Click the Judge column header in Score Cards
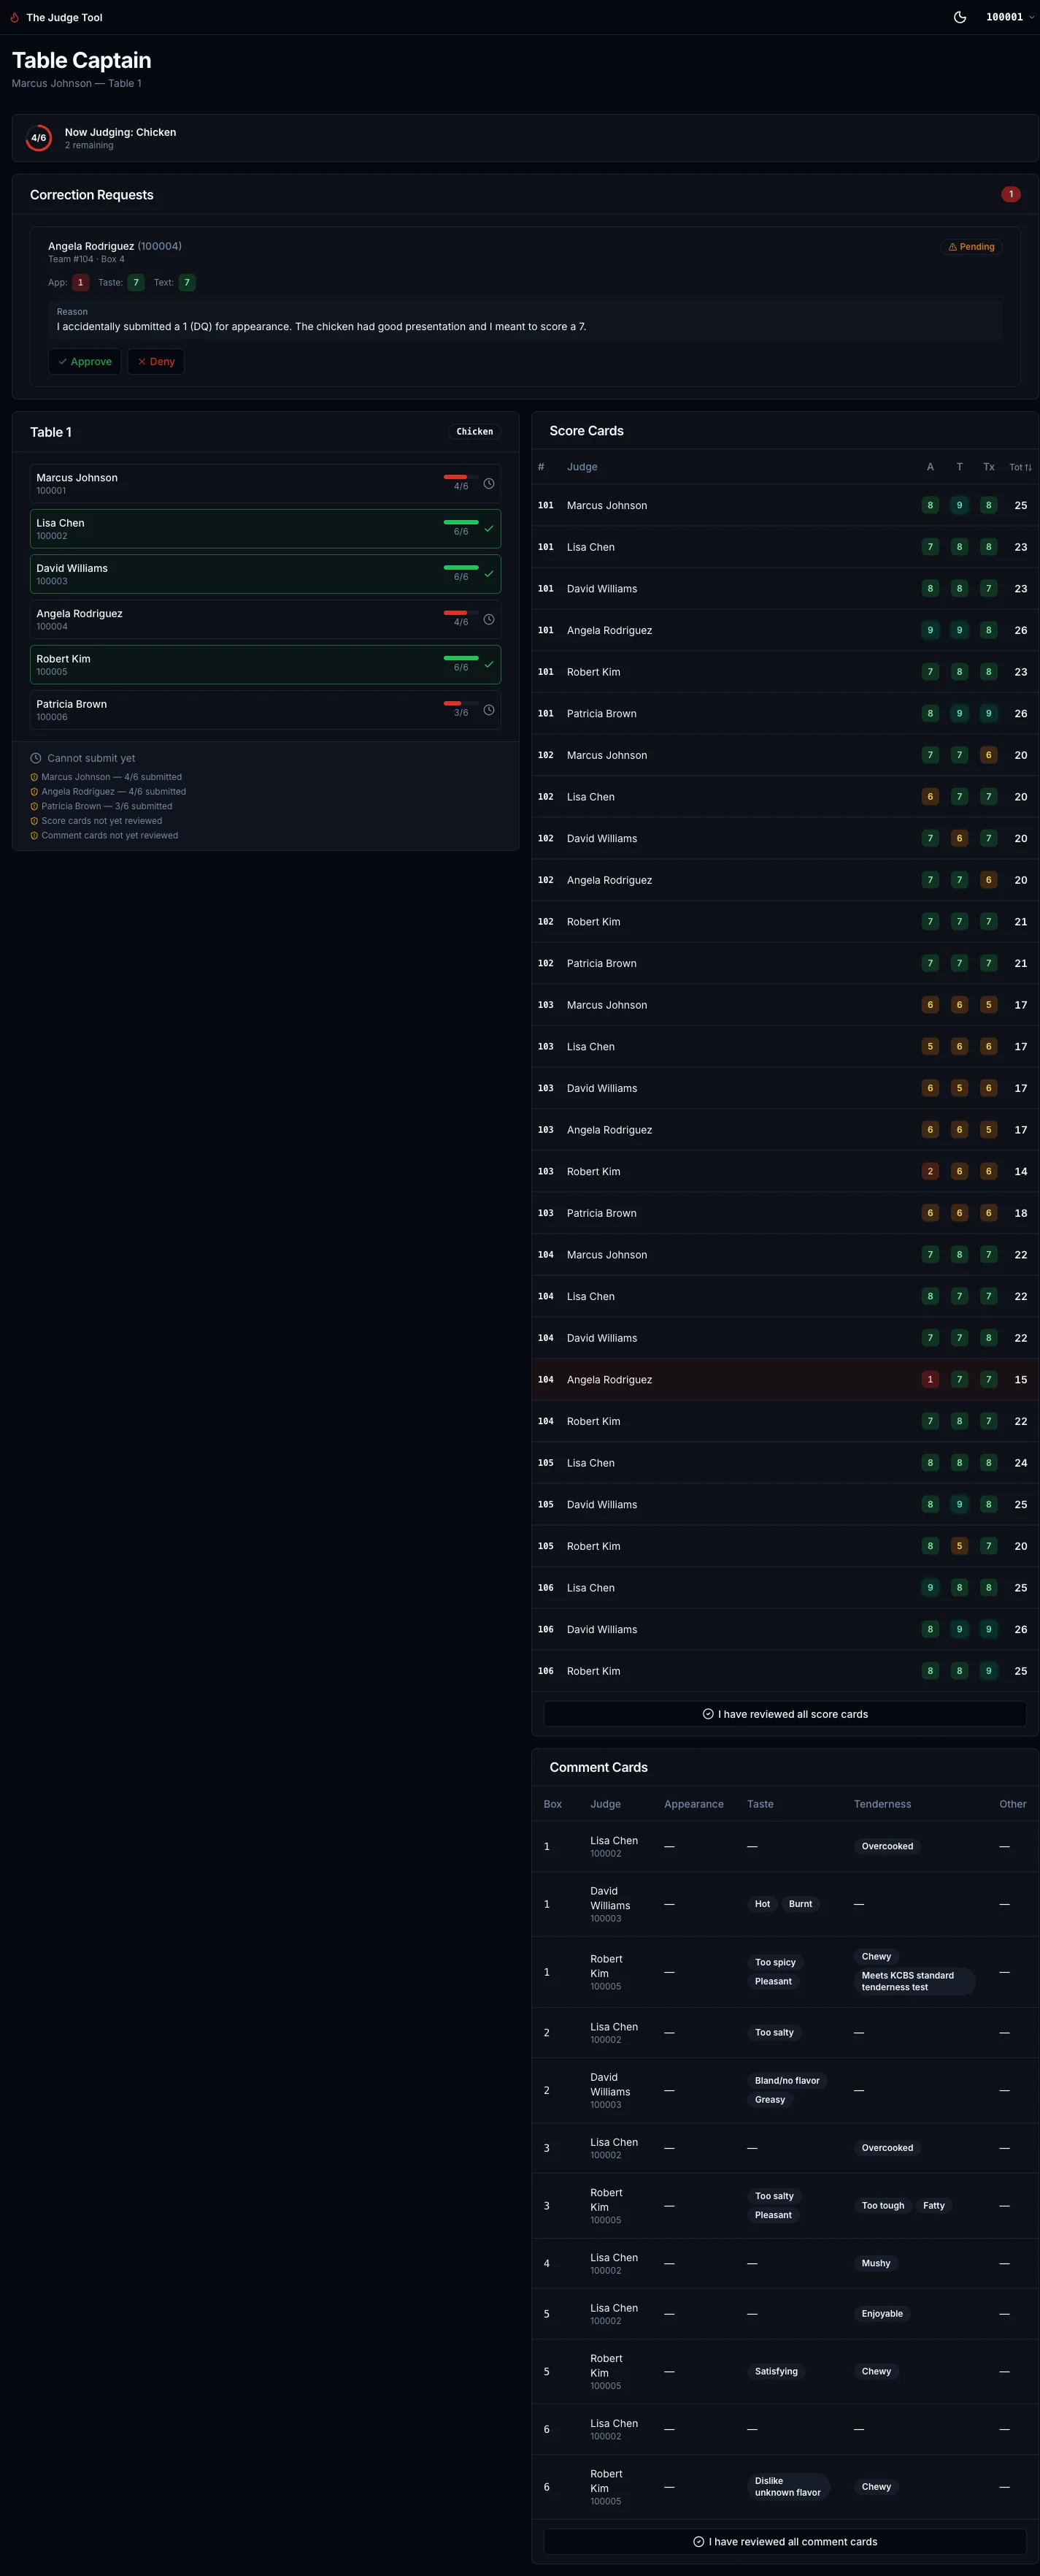Screen dimensions: 1040x2576 582,467
